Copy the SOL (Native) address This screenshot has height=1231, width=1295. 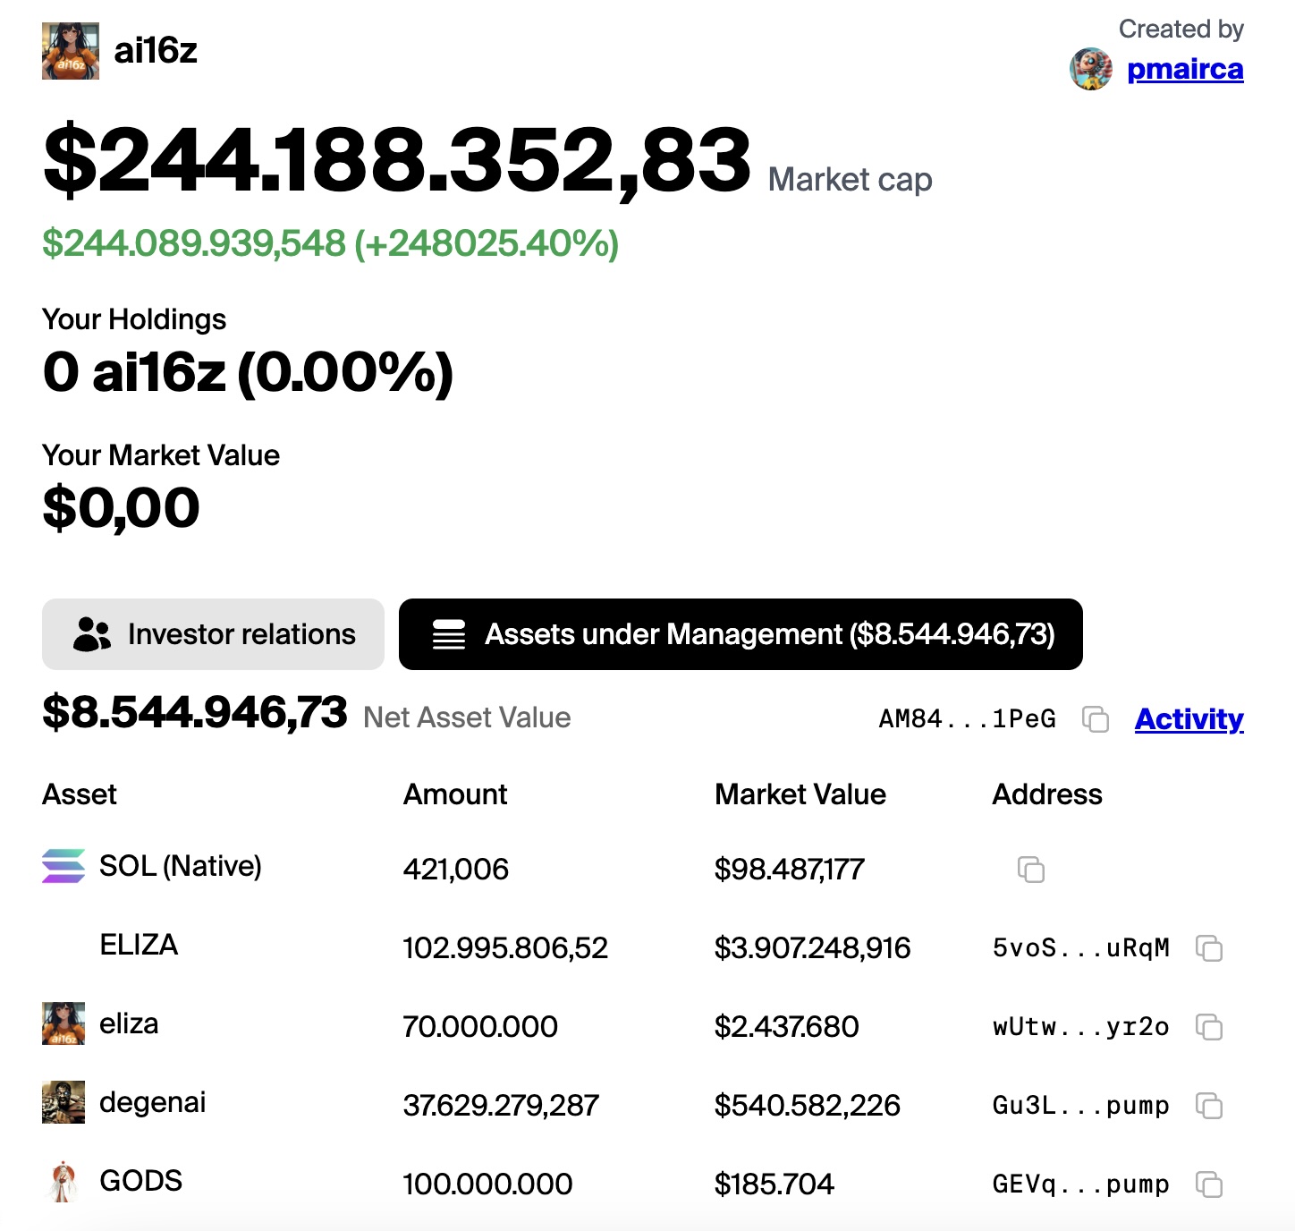[x=1031, y=870]
